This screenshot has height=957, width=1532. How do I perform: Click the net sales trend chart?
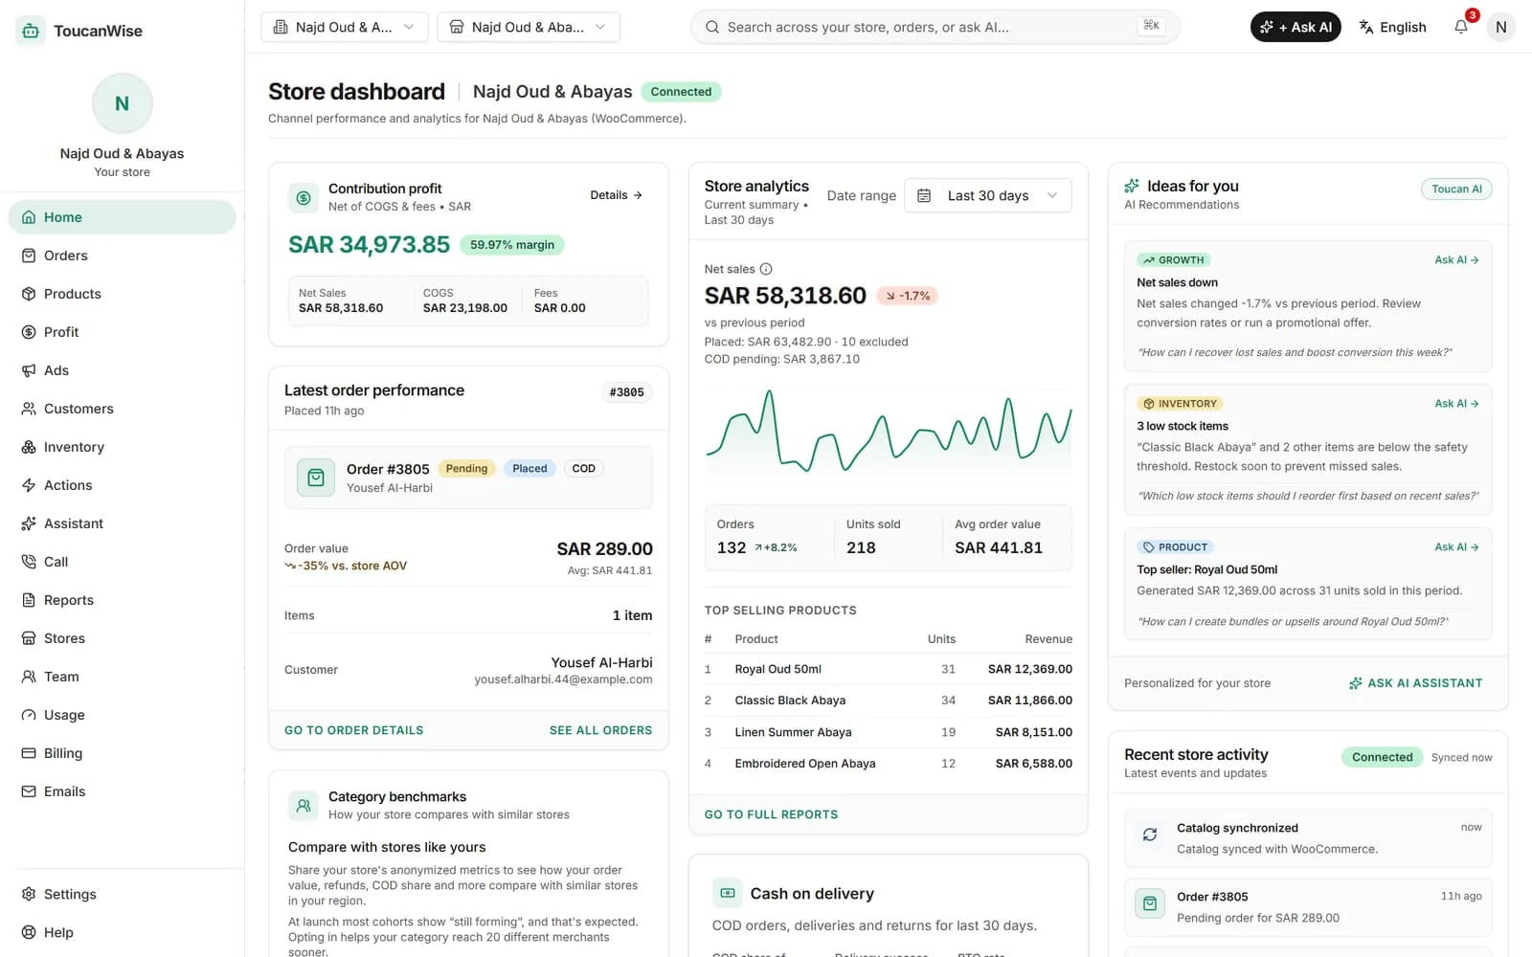click(889, 432)
